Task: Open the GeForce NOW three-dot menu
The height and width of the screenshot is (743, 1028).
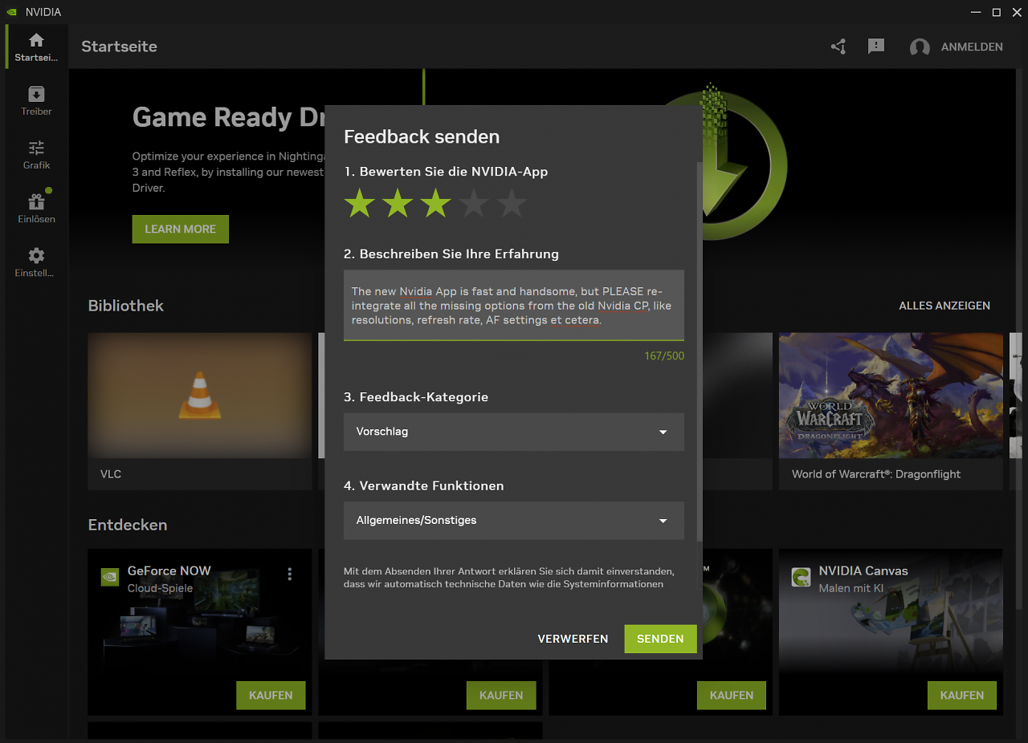Action: [290, 574]
